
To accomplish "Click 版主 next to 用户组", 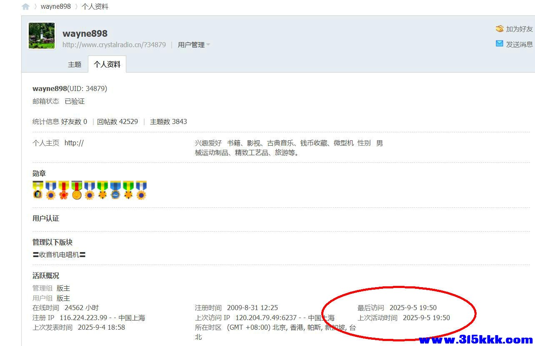I will pyautogui.click(x=63, y=298).
